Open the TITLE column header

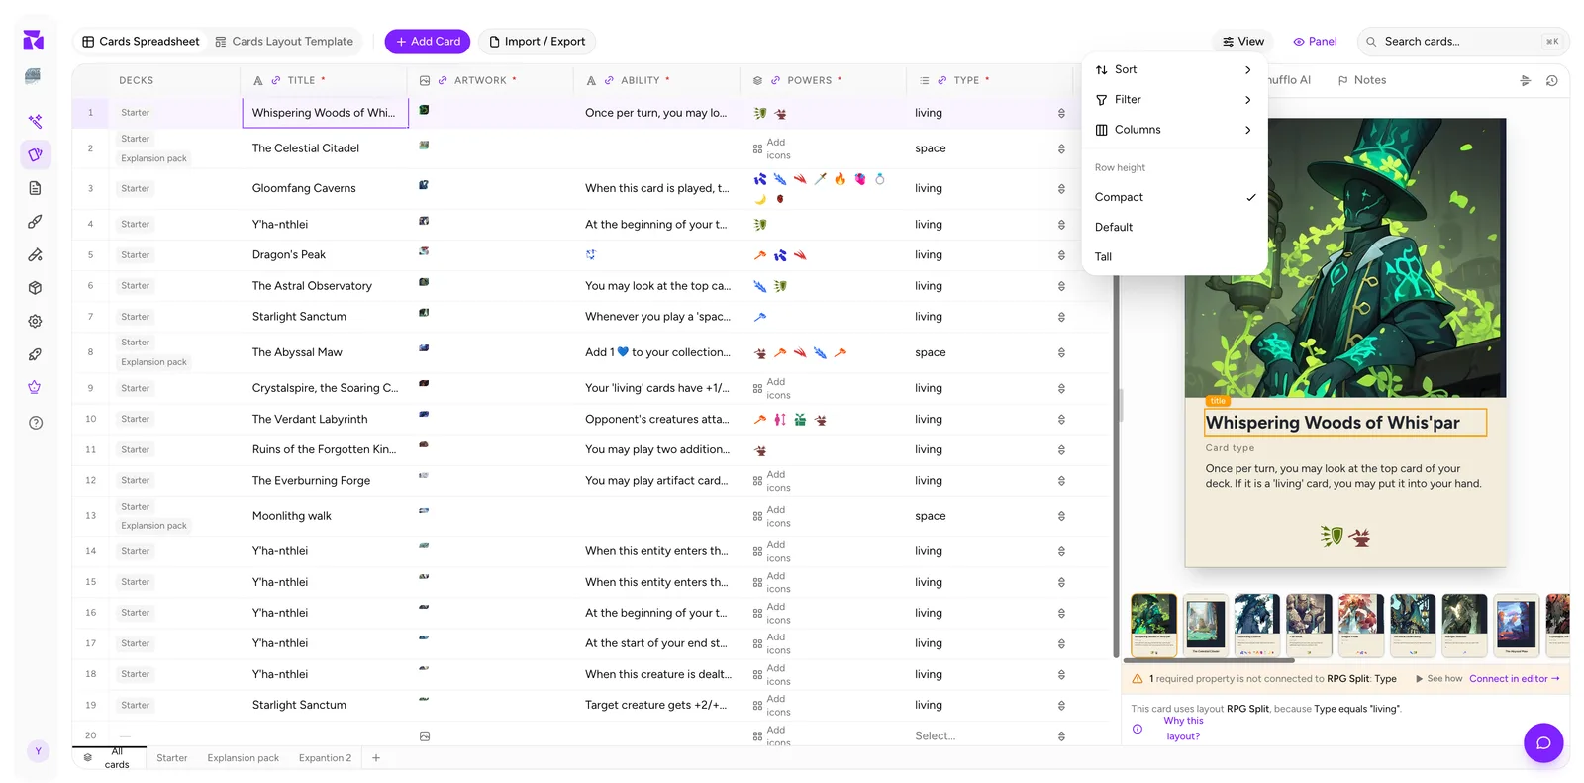click(323, 81)
